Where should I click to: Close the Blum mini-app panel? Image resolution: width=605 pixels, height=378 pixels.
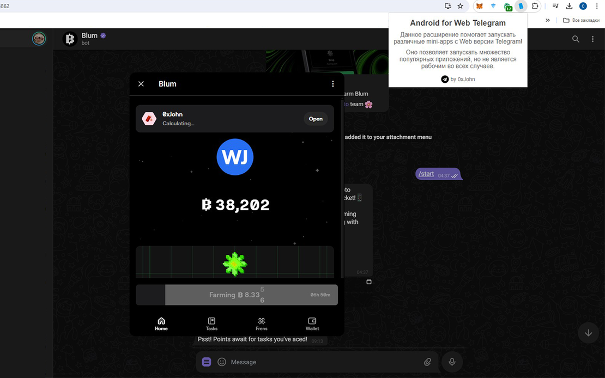pos(141,84)
